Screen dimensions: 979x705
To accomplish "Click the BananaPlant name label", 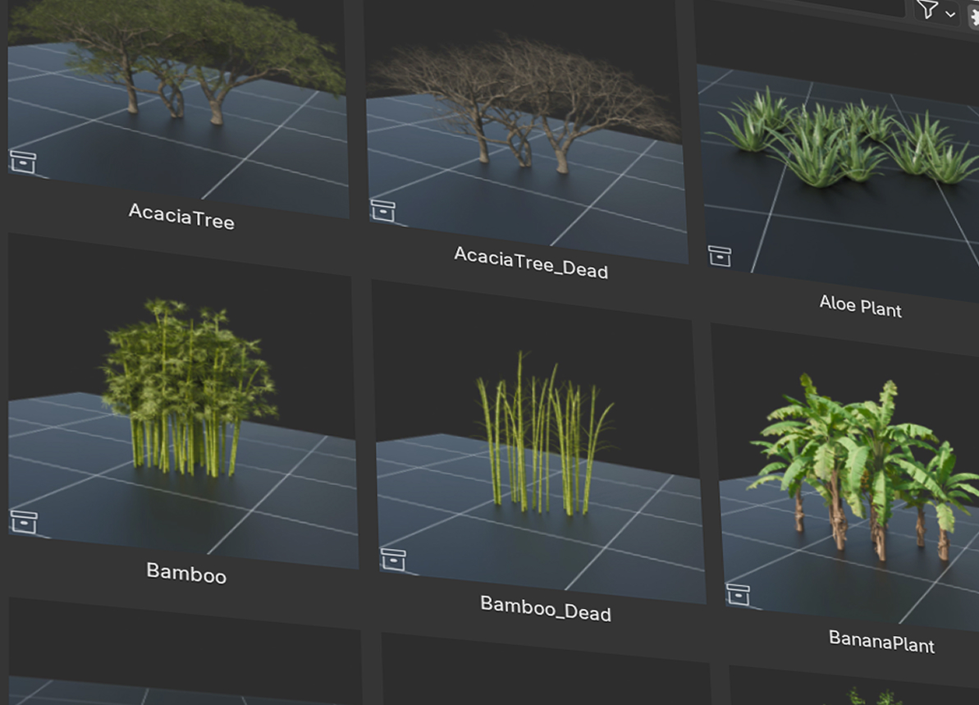I will [881, 642].
